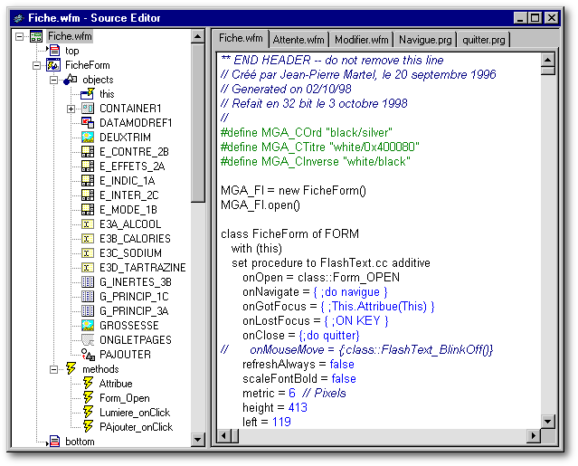
Task: Click the E3B_CALORIES entryfield icon
Action: [x=88, y=239]
